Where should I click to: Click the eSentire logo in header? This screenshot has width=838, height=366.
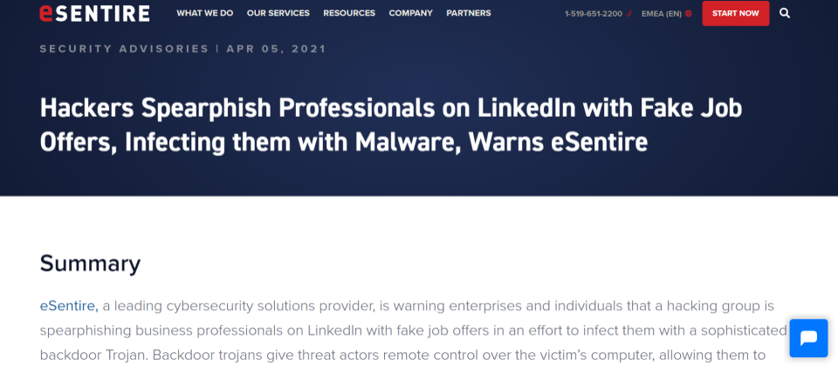[94, 13]
